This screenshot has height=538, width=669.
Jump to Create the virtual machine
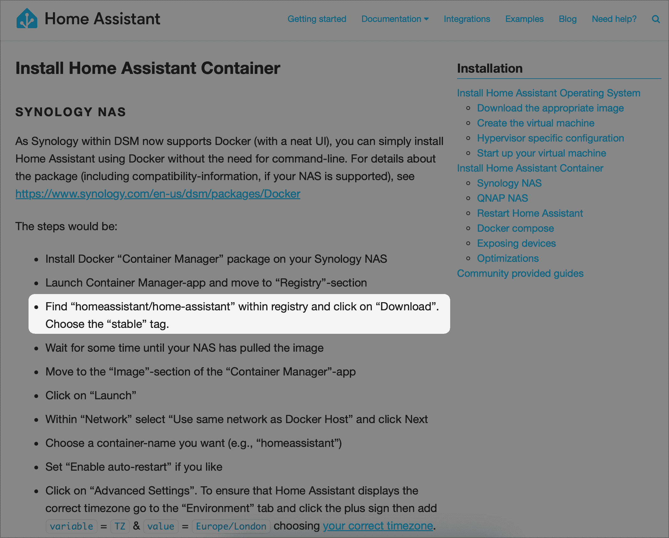pyautogui.click(x=535, y=123)
